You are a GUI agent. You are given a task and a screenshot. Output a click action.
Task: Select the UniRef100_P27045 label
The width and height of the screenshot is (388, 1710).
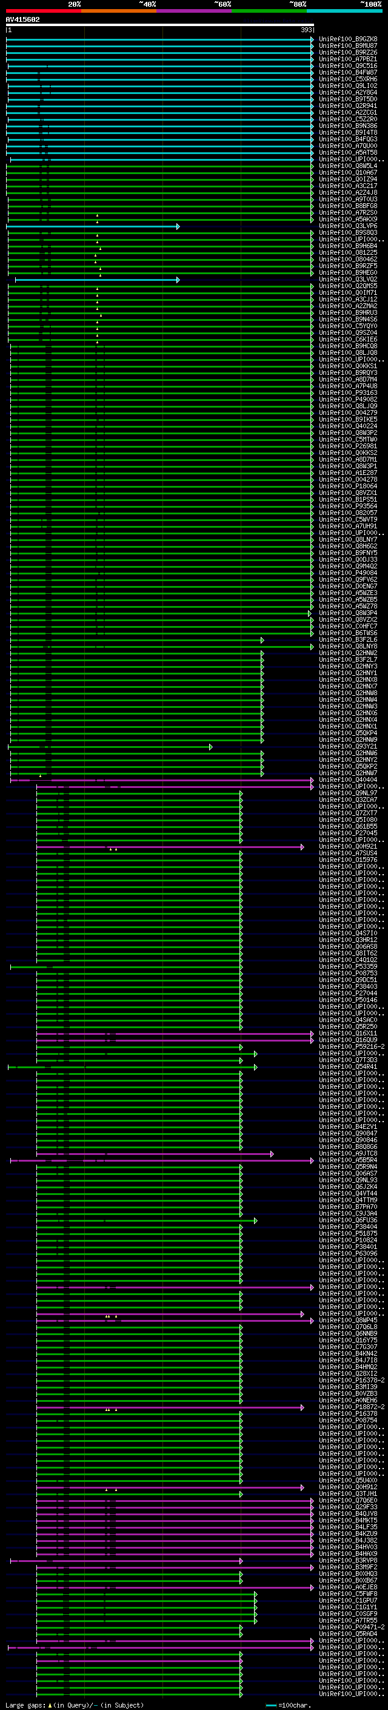(x=348, y=833)
